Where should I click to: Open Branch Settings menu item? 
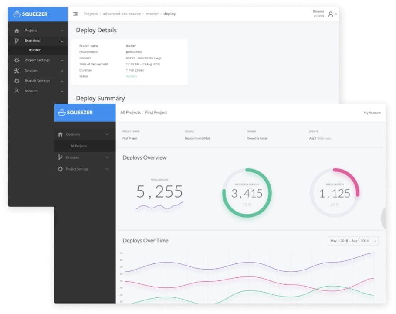point(37,81)
